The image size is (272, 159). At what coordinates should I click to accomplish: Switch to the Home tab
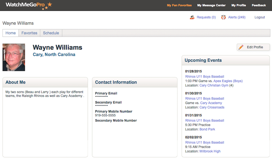coord(11,33)
